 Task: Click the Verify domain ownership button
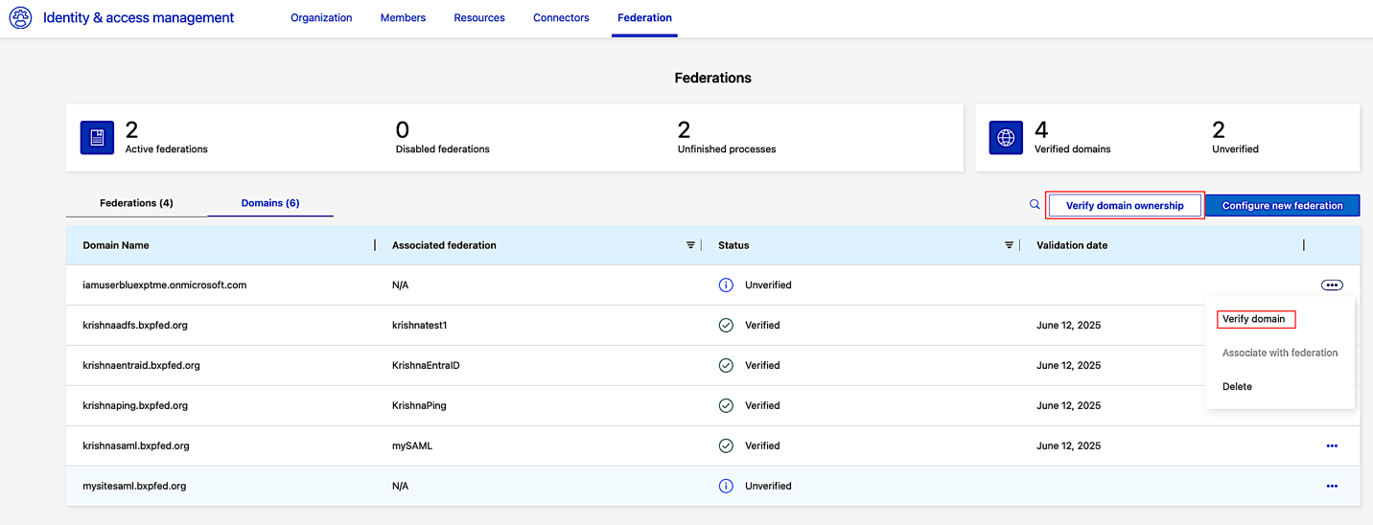click(1125, 205)
